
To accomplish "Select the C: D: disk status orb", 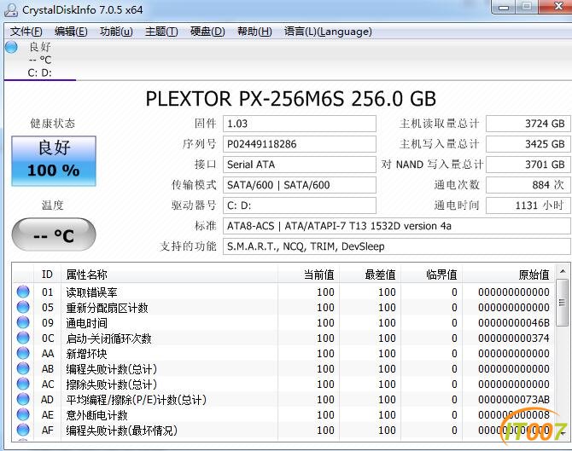I will [x=11, y=47].
